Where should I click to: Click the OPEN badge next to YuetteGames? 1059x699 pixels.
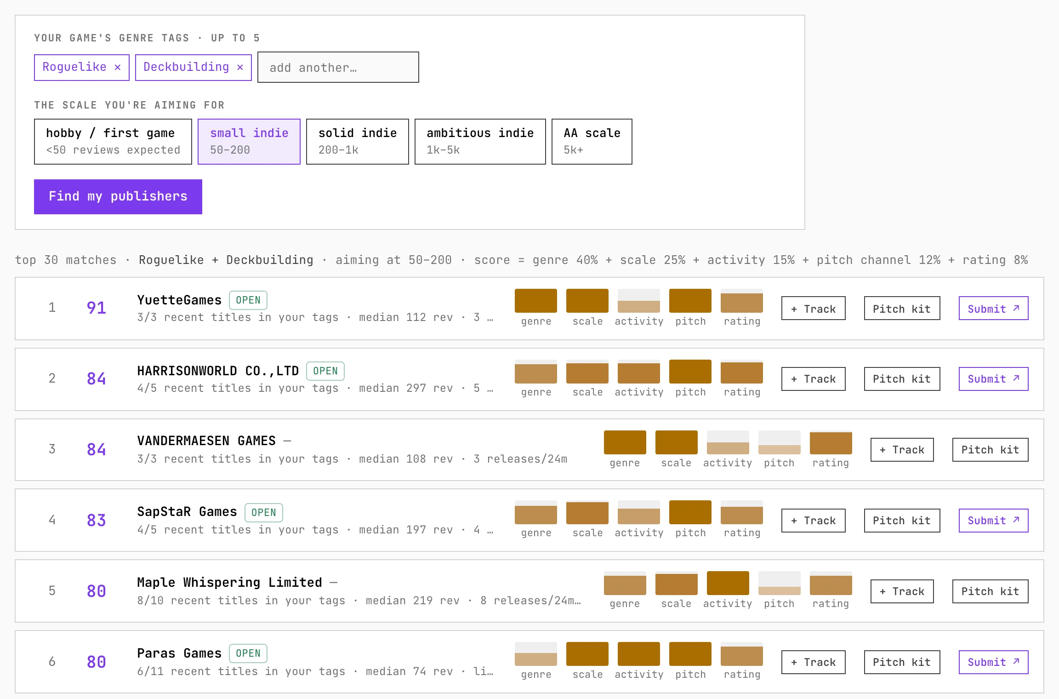point(248,300)
